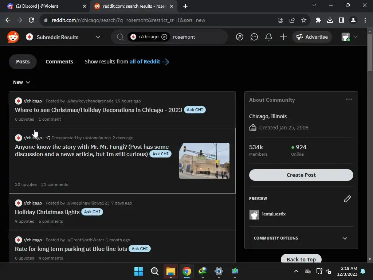
Task: Click the Back to Top button
Action: tap(301, 259)
